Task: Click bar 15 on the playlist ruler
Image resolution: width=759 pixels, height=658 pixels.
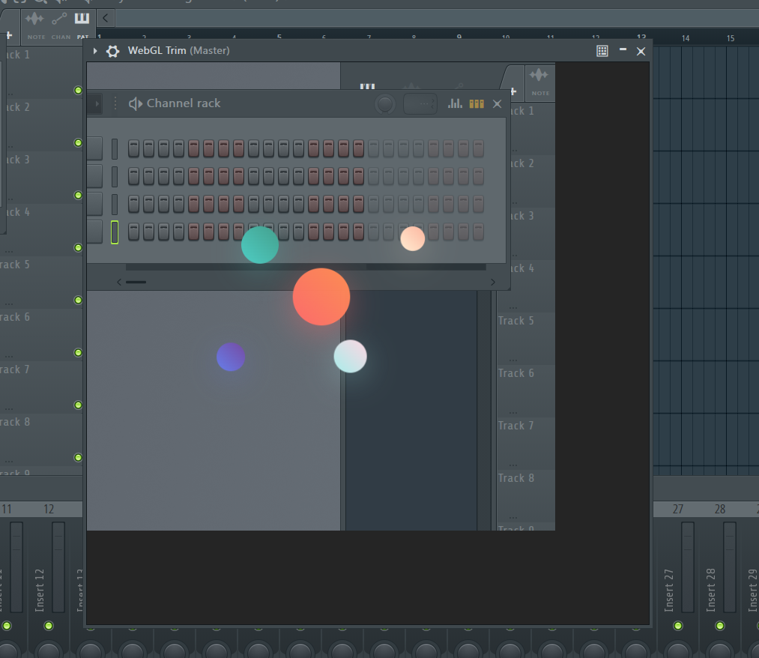Action: (x=731, y=38)
